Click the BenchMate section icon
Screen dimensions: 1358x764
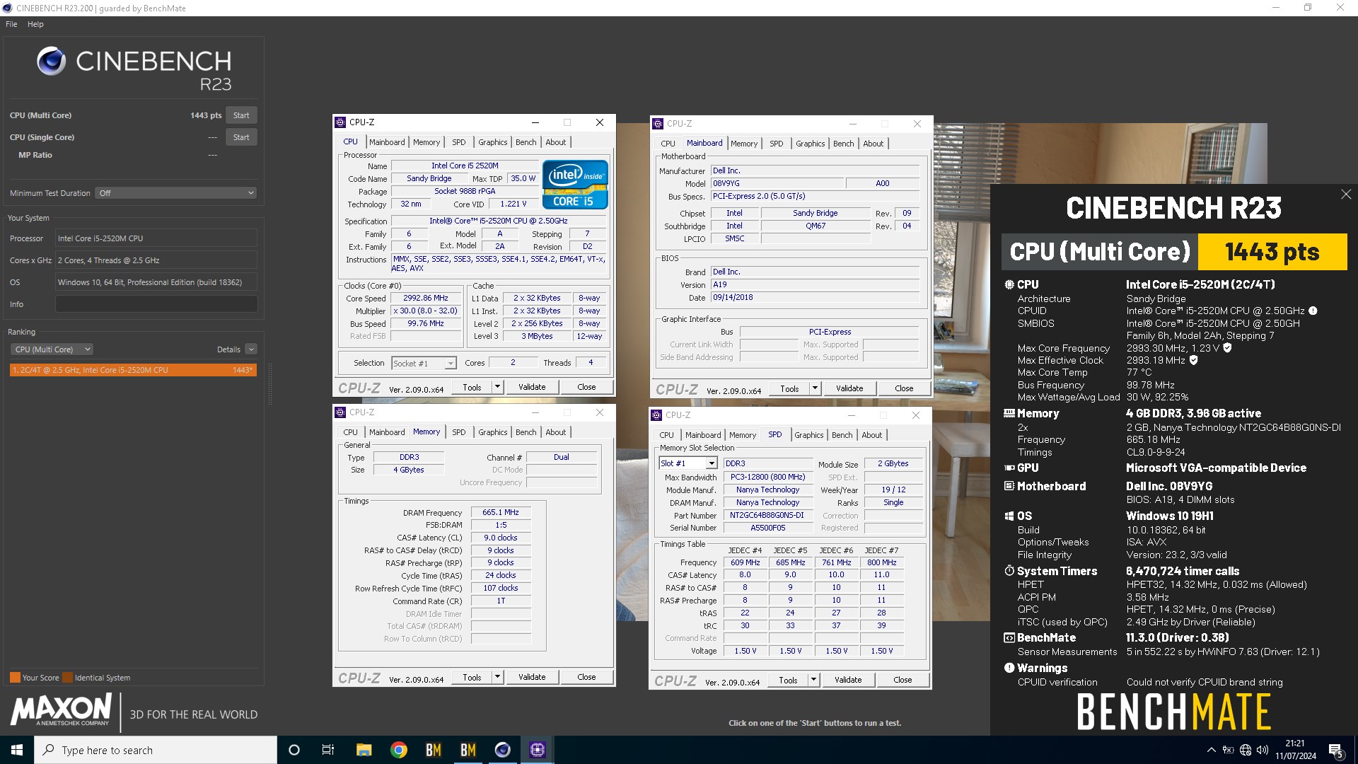(x=1009, y=637)
